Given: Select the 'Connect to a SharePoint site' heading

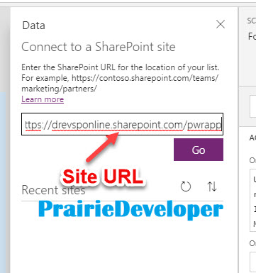Looking at the screenshot, I should click(x=99, y=47).
